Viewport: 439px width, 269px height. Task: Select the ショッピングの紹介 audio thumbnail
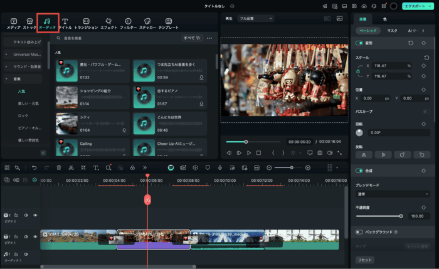[x=66, y=97]
